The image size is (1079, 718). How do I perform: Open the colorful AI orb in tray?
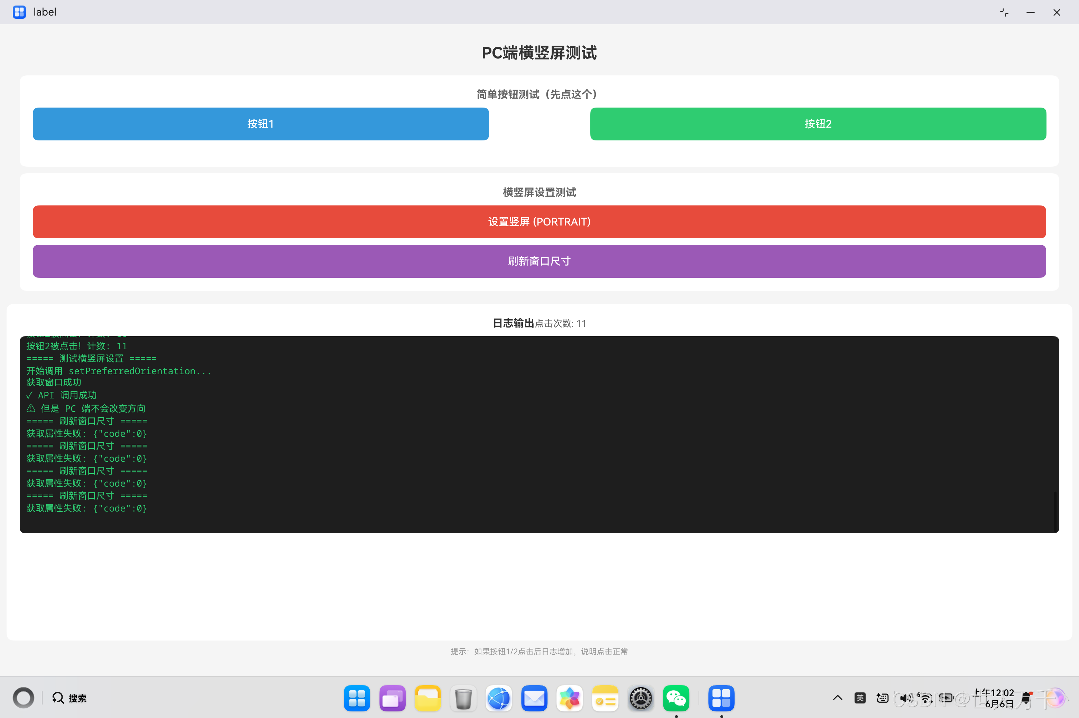[x=1055, y=698]
